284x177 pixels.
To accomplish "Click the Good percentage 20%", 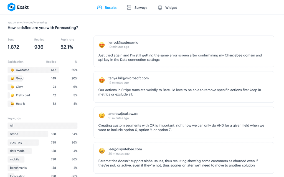I will tap(74, 79).
